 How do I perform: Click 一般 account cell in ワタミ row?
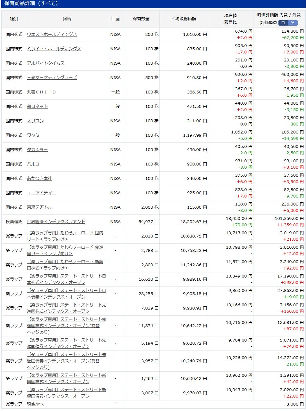pos(115,135)
